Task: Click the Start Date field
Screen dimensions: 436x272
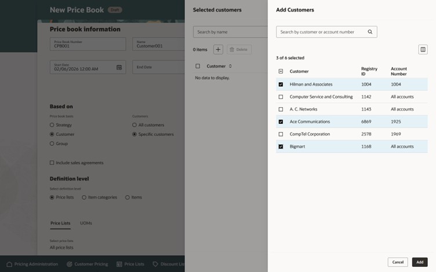Action: [x=88, y=67]
